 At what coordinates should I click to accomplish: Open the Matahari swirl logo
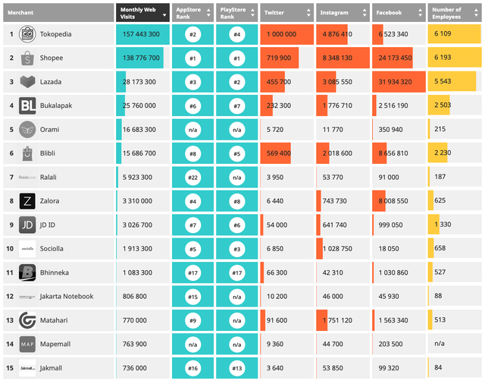pyautogui.click(x=27, y=320)
